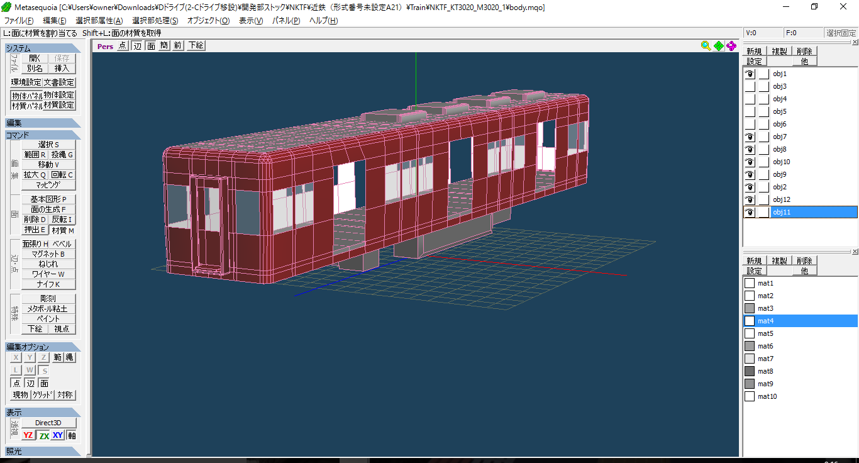Click the mat8 dark gray swatch
Screen dimensions: 859x463
click(x=750, y=371)
